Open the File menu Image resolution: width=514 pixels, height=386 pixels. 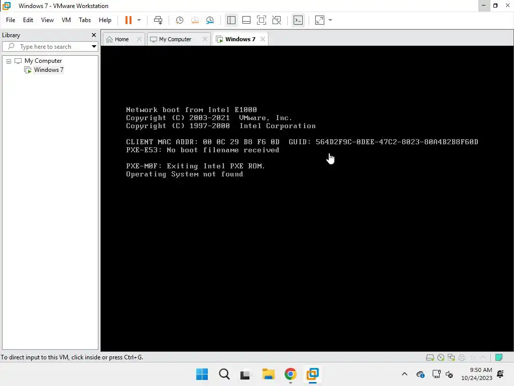coord(11,20)
